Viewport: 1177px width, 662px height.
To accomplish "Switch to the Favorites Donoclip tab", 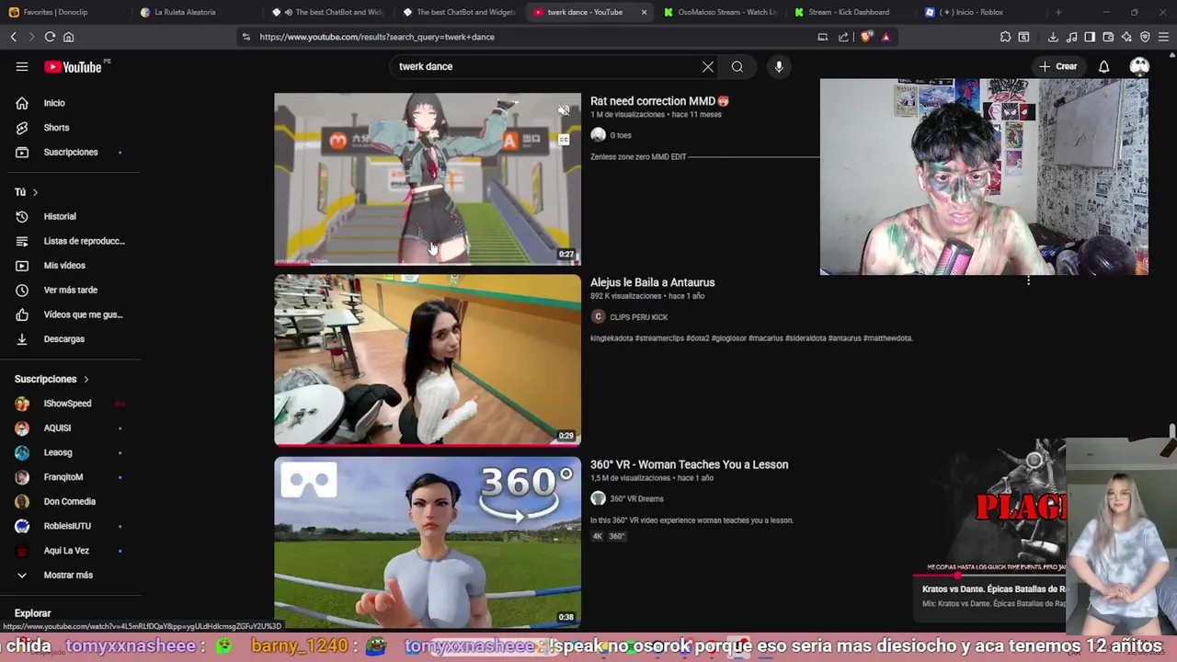I will point(63,12).
